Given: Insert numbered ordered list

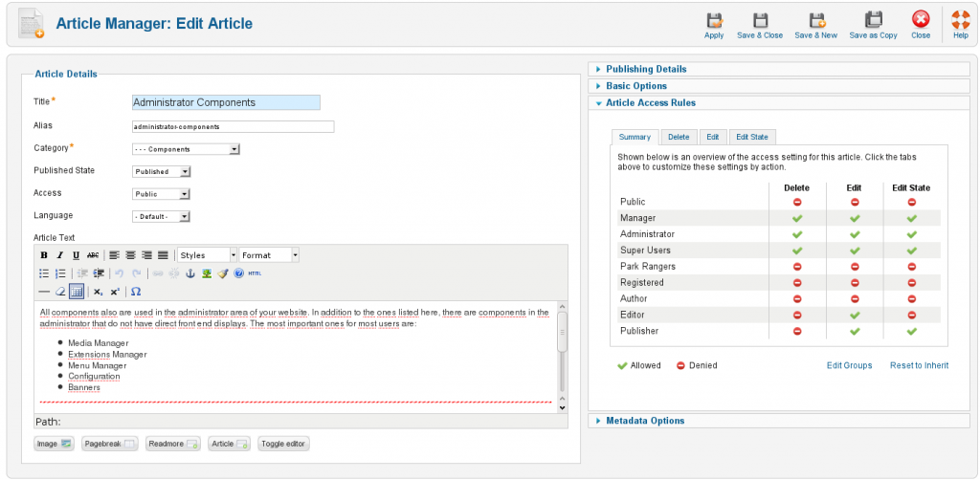Looking at the screenshot, I should (60, 273).
